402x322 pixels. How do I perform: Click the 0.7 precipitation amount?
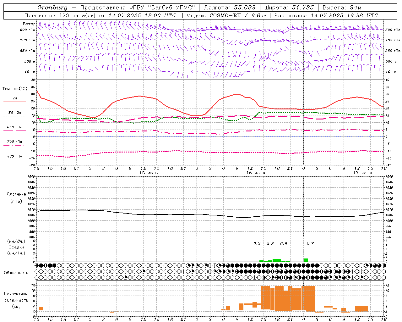pyautogui.click(x=310, y=243)
